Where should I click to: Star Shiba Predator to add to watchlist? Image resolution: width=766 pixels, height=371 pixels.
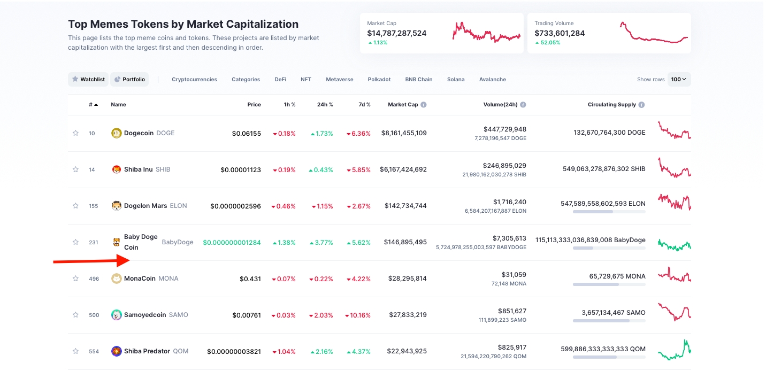[x=75, y=351]
